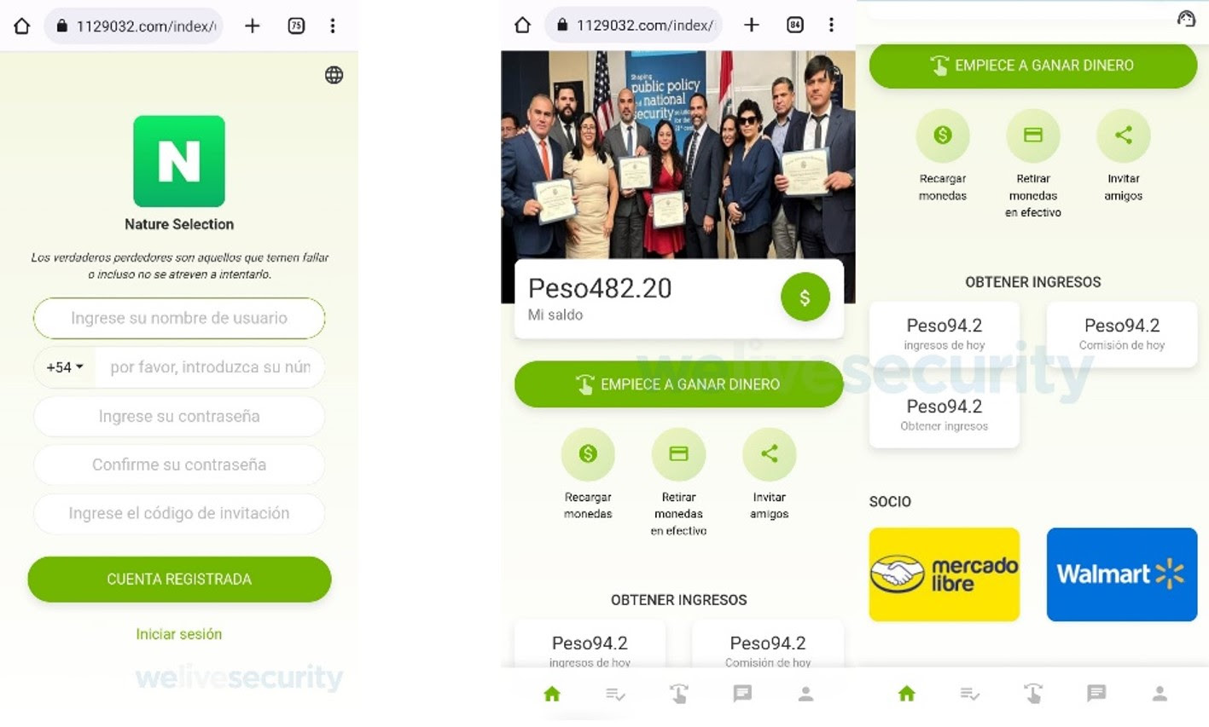
Task: Open the Mercado Libre partner thumbnail
Action: click(x=945, y=574)
